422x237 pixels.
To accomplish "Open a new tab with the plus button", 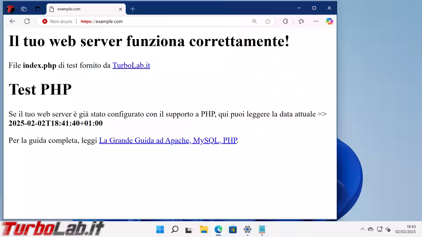I will tap(132, 9).
